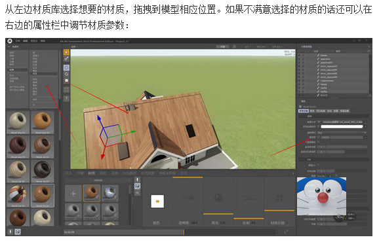
Task: Click orange slider on the 高光 card
Action: (x=218, y=214)
